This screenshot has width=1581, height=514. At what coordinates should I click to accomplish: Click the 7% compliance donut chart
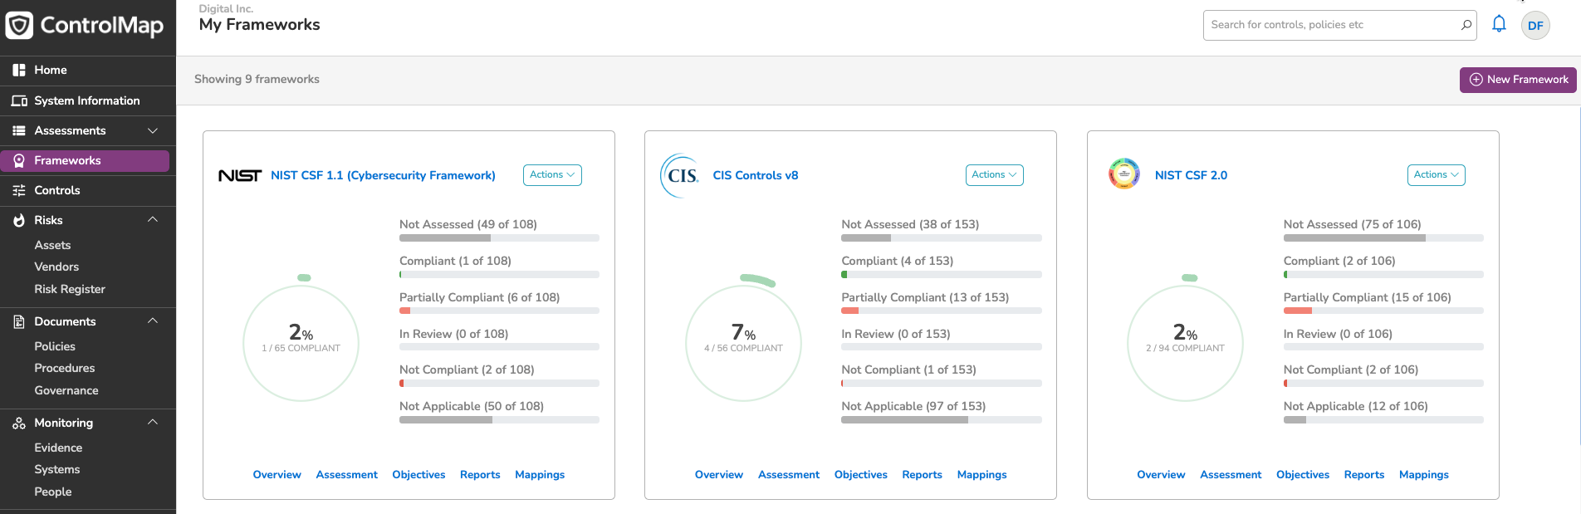click(743, 340)
